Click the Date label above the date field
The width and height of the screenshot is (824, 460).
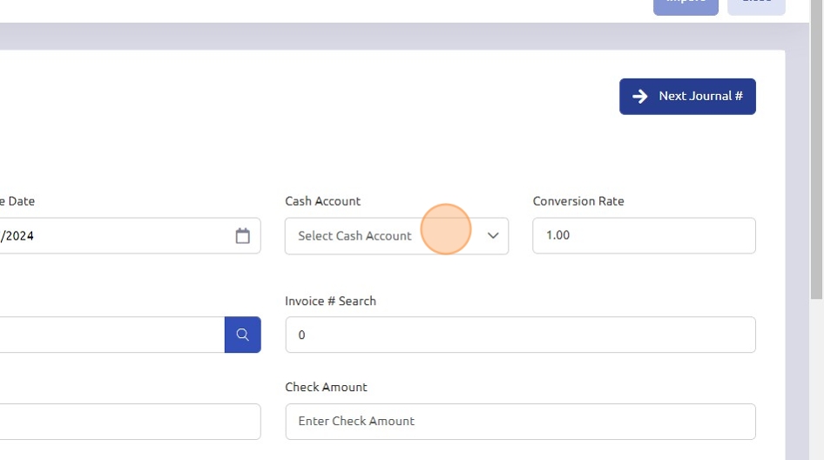(x=19, y=201)
